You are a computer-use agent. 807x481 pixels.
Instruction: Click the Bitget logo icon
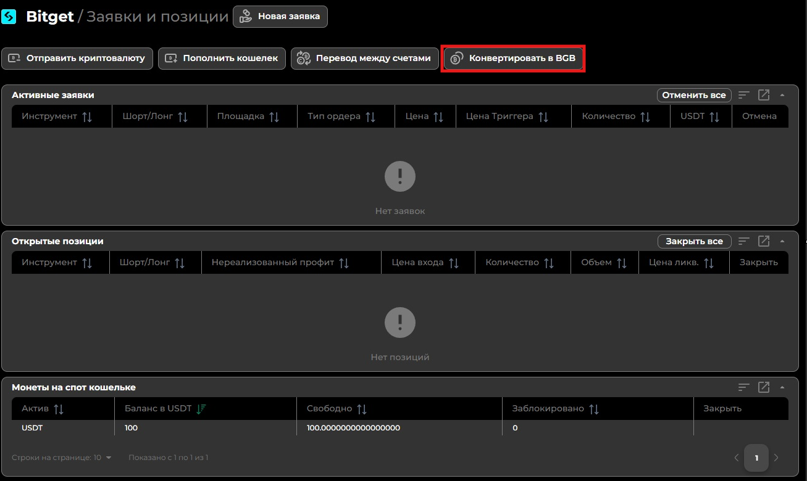9,17
